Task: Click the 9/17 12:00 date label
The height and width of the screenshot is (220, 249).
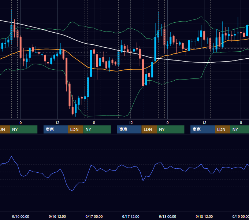Action: coord(131,216)
